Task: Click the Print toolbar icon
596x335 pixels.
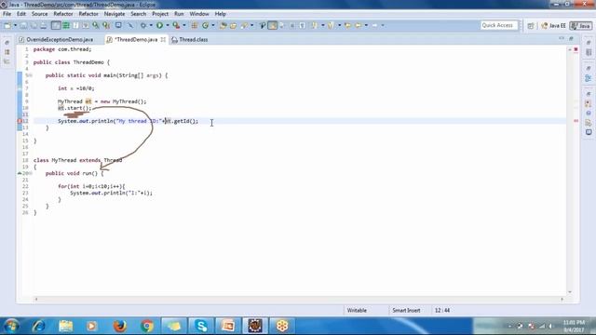Action: (44, 25)
